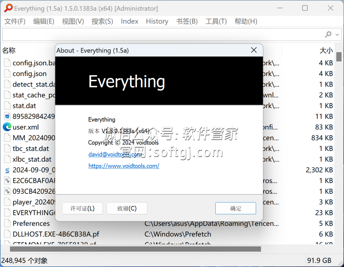344x267 pixels.
Task: Select the user.xml file name
Action: tap(26, 127)
